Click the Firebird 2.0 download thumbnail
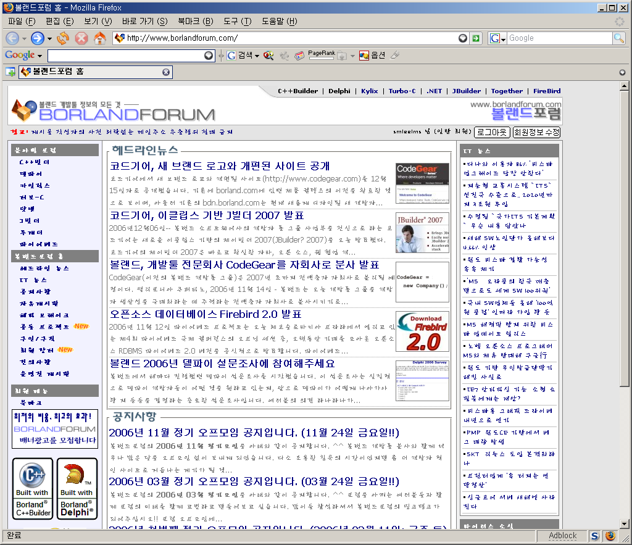Viewport: 632px width, 545px height. coord(422,332)
